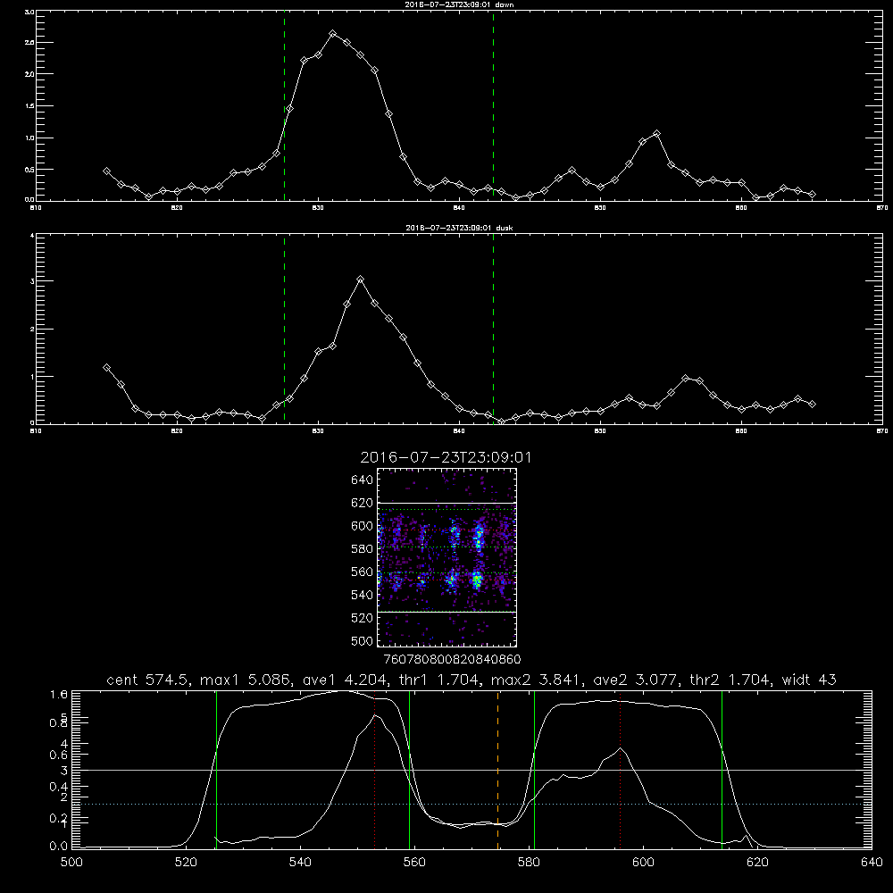
Task: Select the 'widt 43' value
Action: click(x=809, y=680)
